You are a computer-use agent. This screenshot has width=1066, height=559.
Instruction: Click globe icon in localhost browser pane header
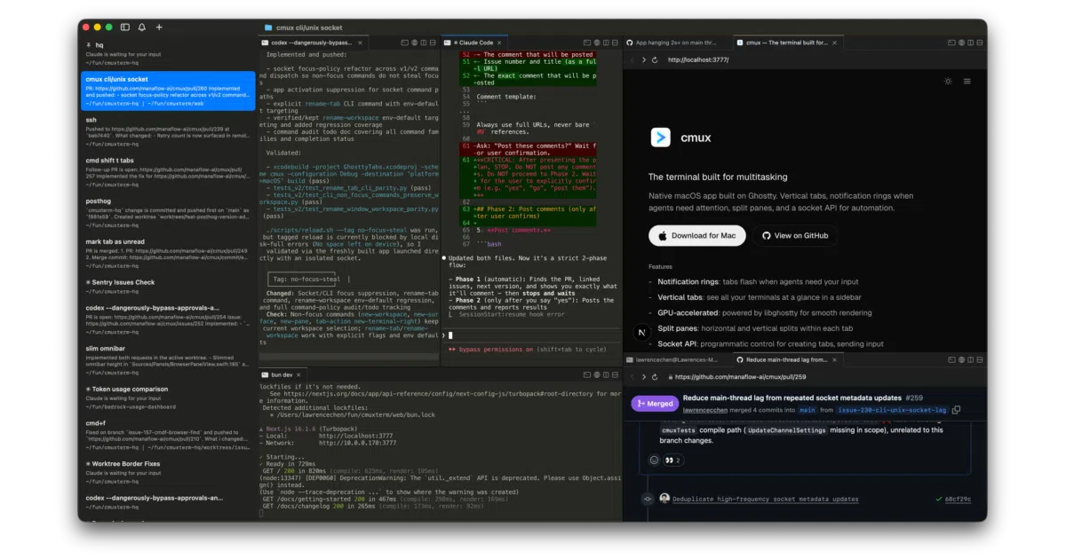961,43
